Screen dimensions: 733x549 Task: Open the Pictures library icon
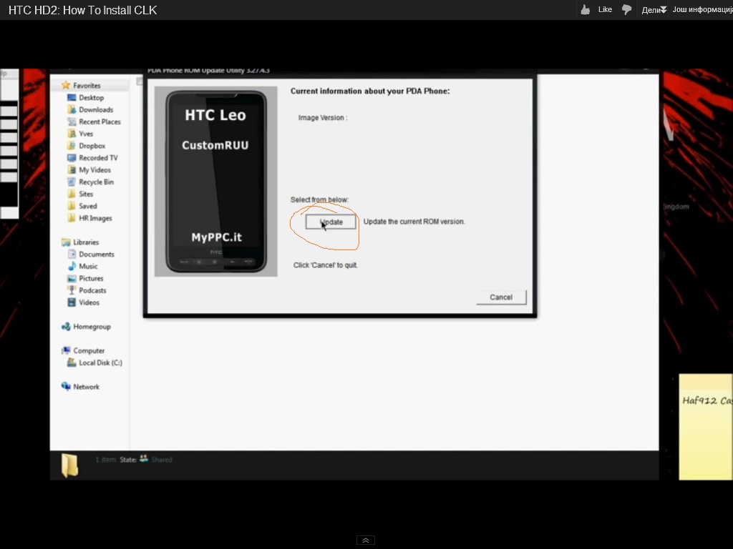[72, 278]
